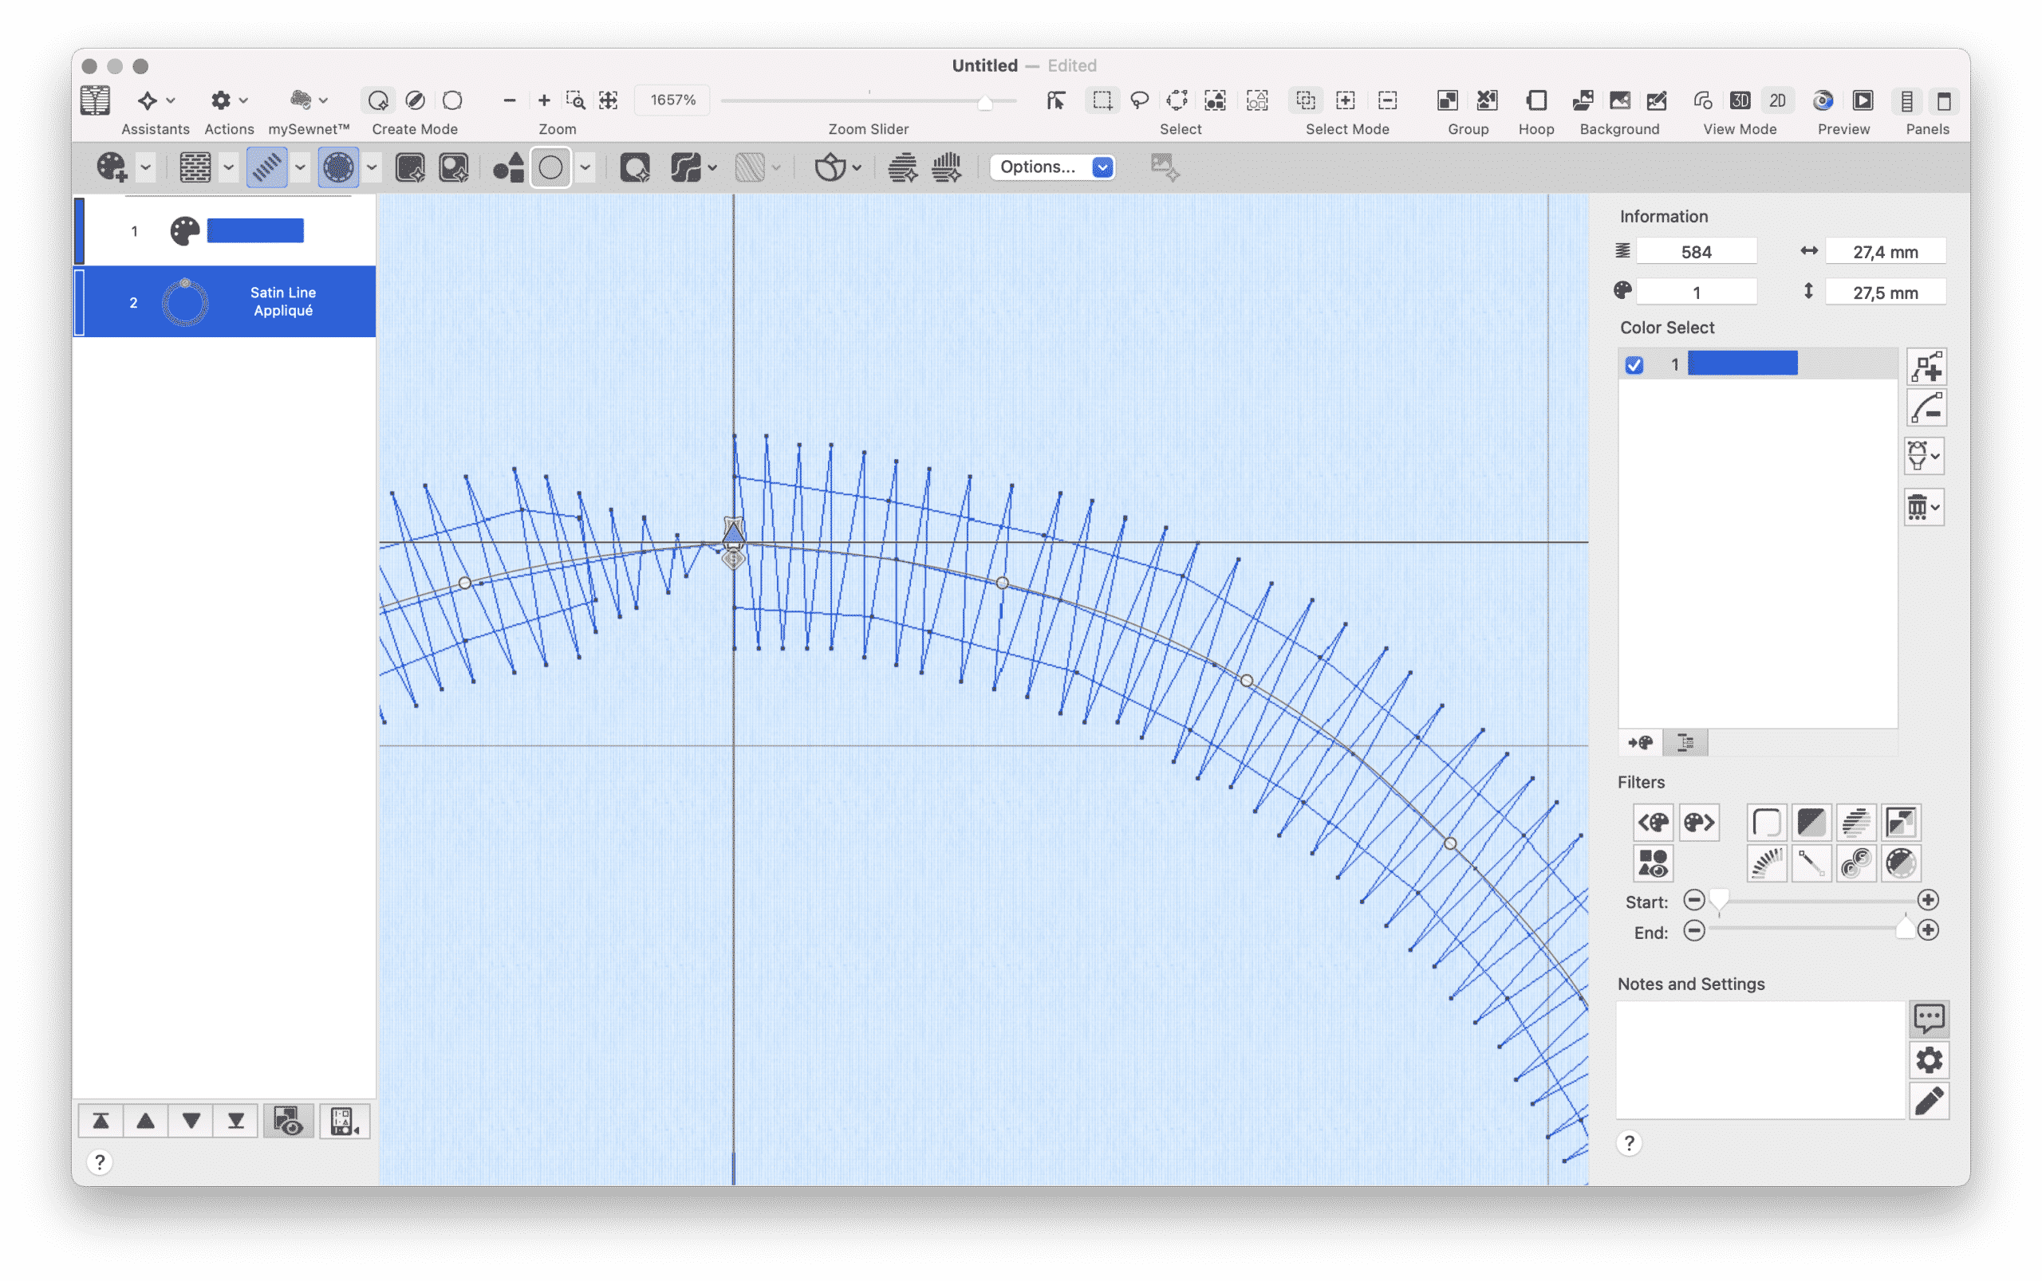Click the pencil edit icon

[1929, 1101]
